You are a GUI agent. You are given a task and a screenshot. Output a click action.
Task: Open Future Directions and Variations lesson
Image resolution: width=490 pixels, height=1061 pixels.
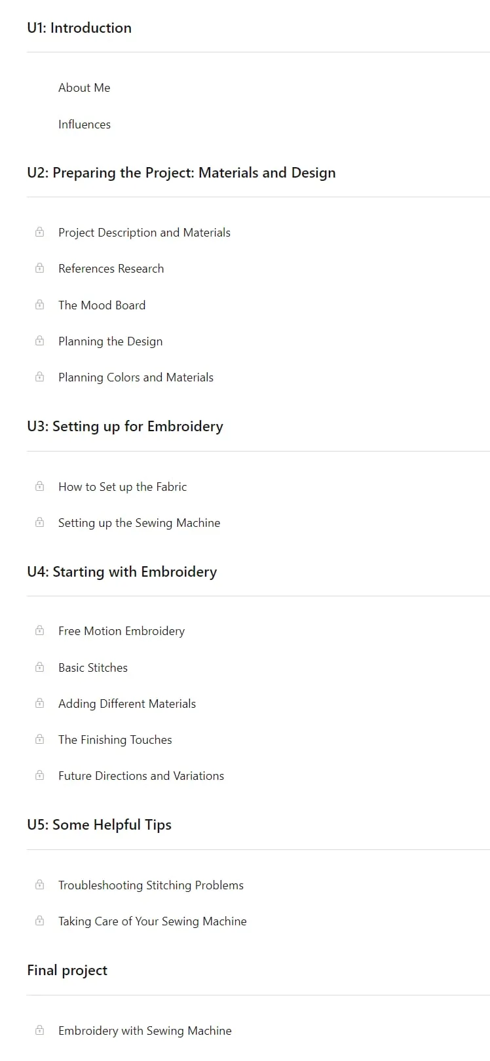pyautogui.click(x=141, y=776)
